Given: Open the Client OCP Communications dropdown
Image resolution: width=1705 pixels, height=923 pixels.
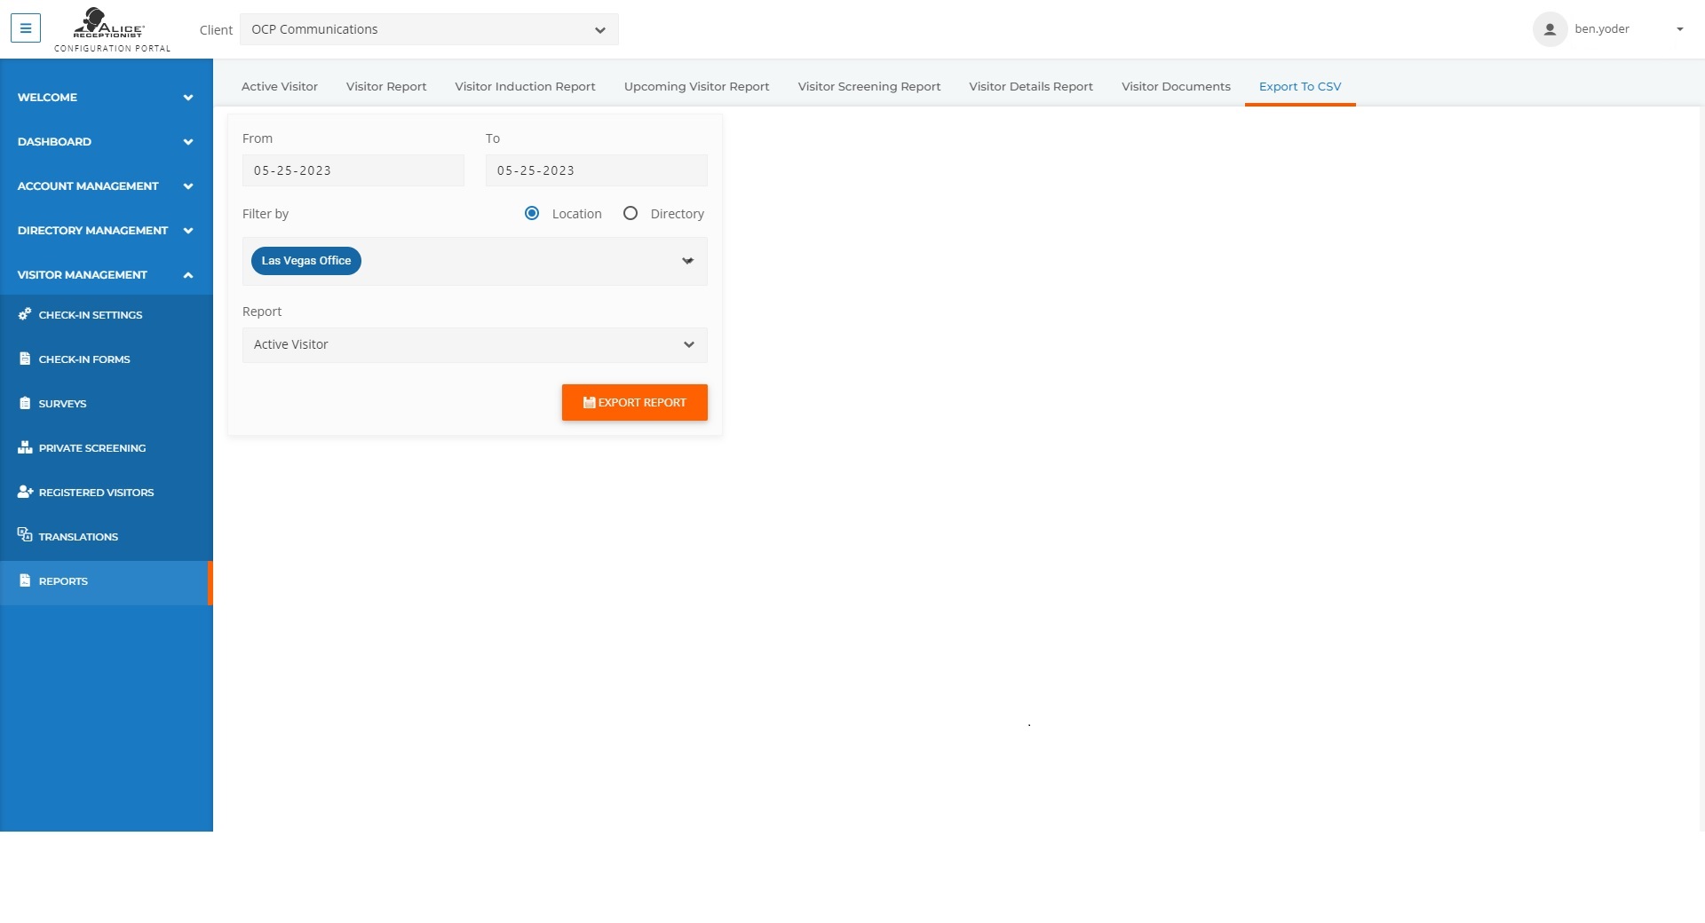Looking at the screenshot, I should coord(429,29).
